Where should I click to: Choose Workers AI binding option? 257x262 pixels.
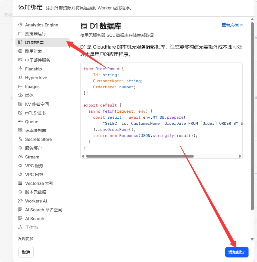42,201
